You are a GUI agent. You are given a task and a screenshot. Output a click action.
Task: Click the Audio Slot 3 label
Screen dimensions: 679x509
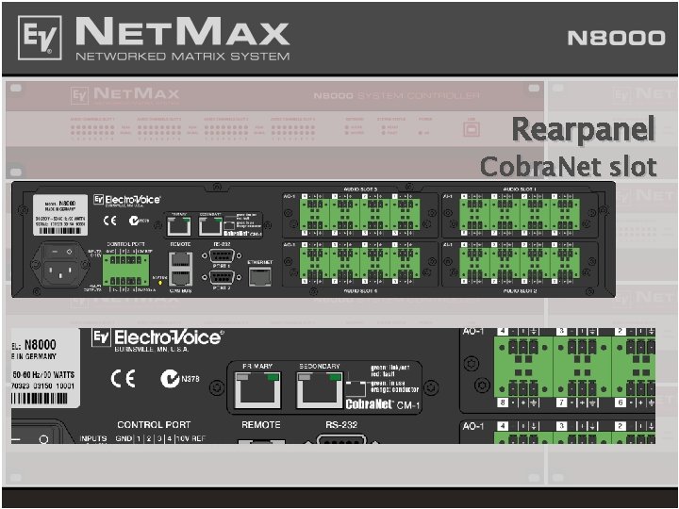coord(360,189)
